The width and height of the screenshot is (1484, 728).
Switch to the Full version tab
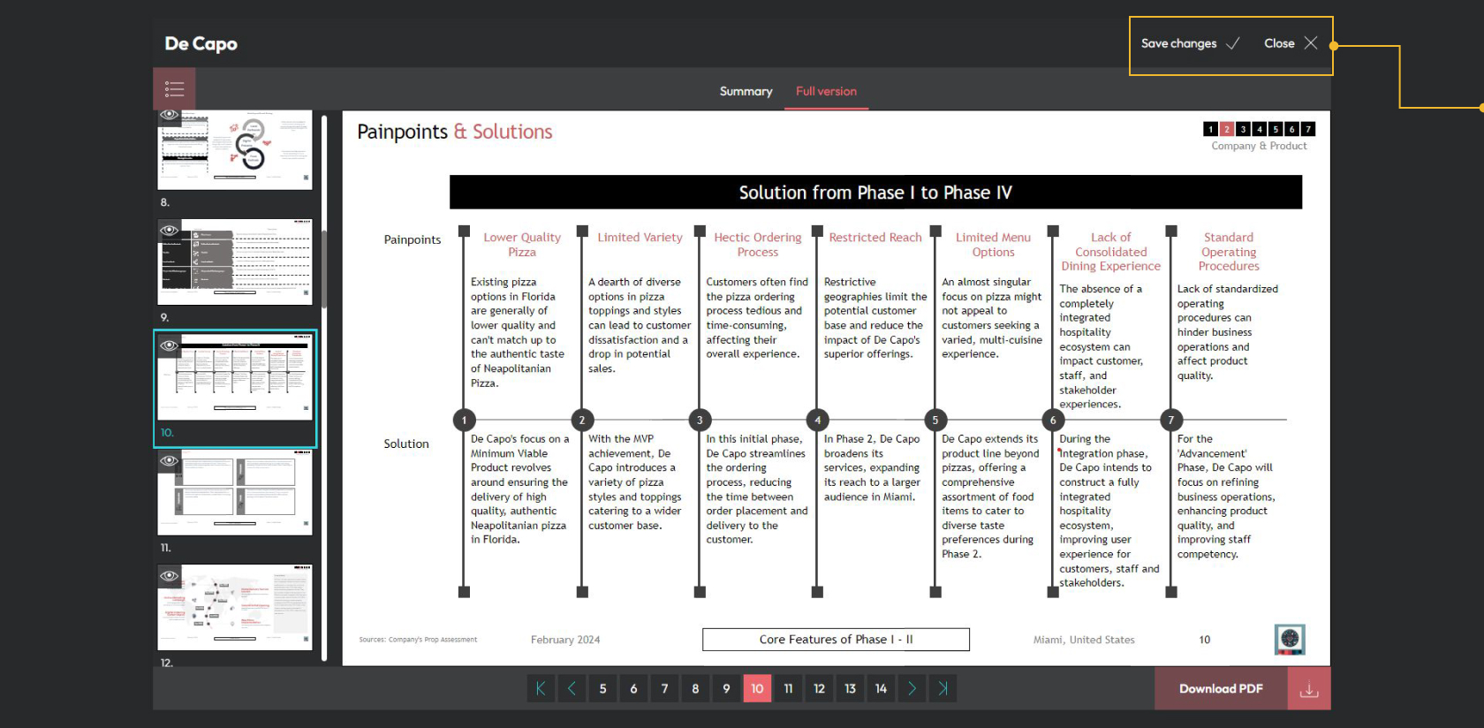click(x=826, y=91)
